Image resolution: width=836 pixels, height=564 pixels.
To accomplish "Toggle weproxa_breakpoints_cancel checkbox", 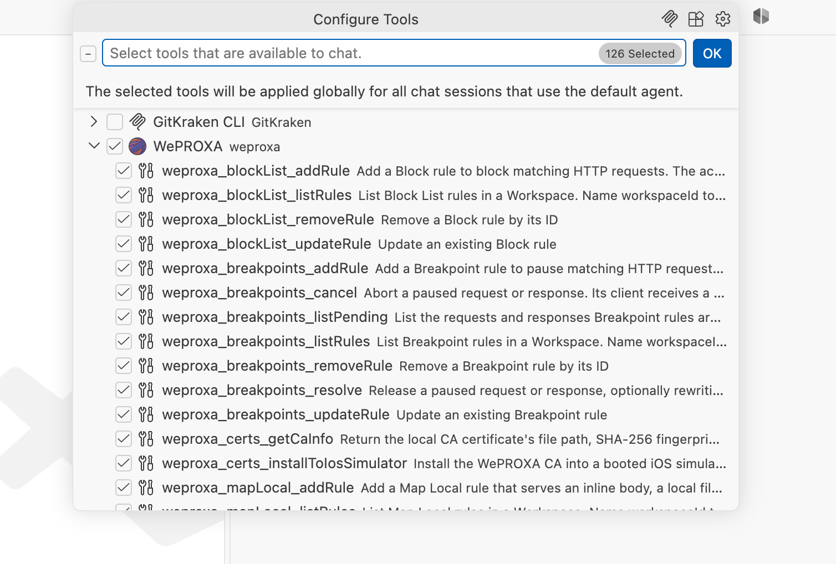I will pos(124,293).
